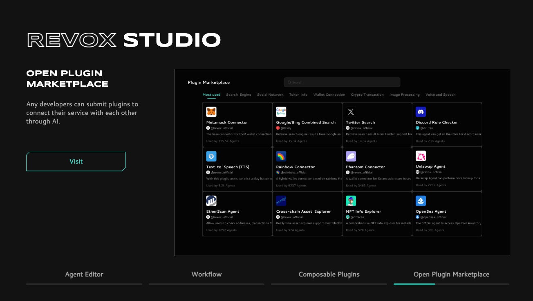
Task: Select the Composable Plugins section
Action: pos(329,274)
